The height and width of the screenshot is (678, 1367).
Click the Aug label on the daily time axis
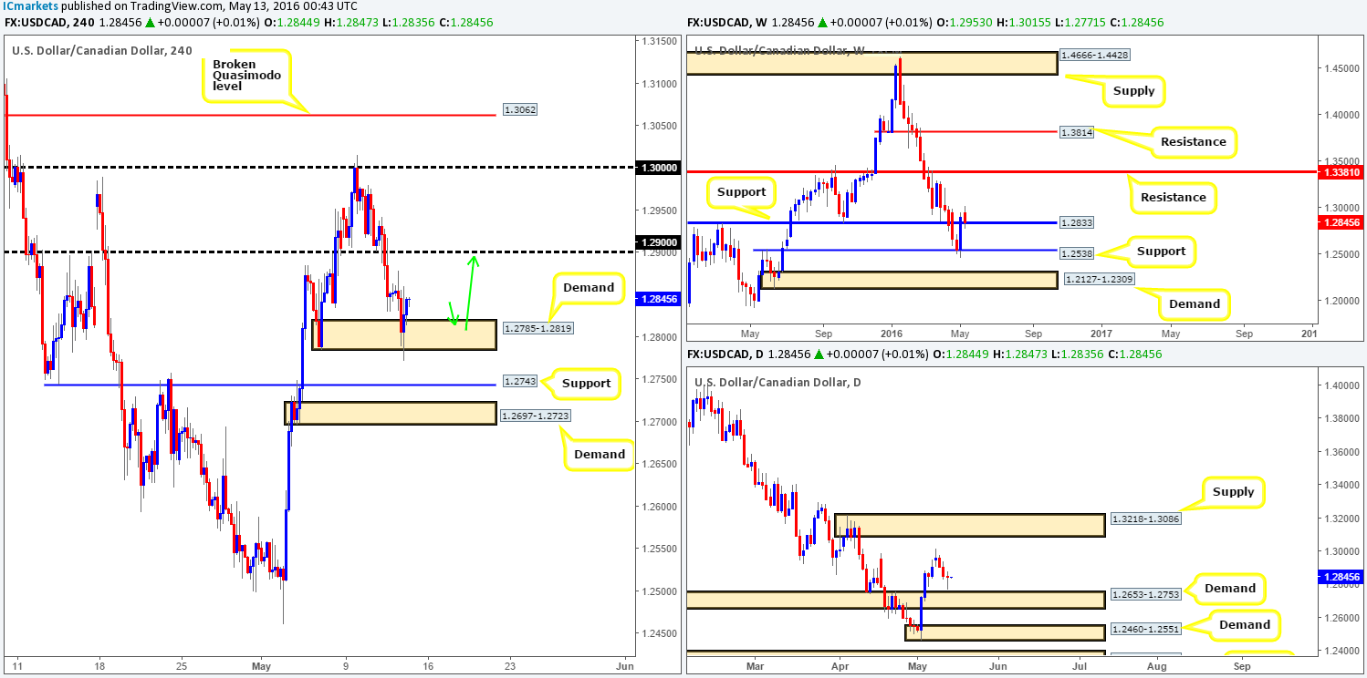point(1156,665)
